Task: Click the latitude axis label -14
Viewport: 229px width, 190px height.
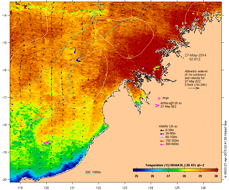Action: coord(4,15)
